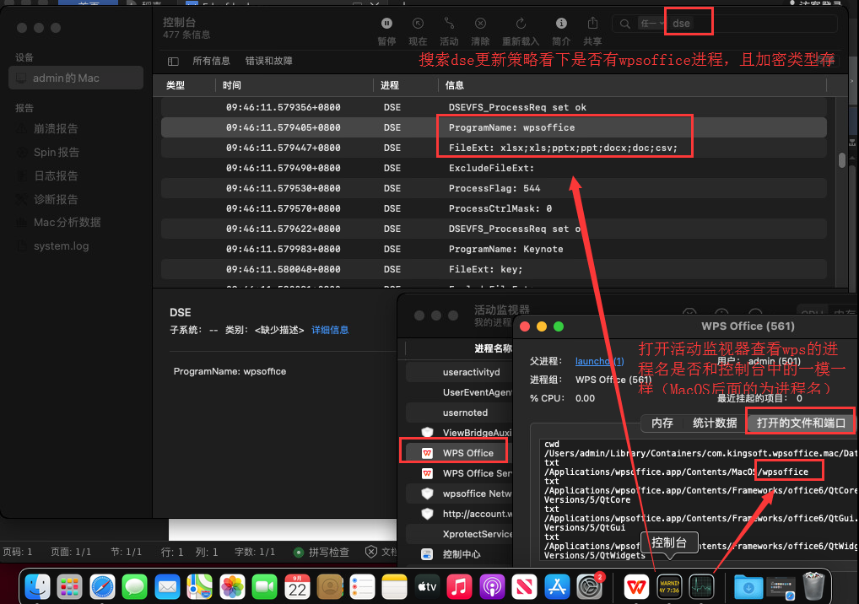Select the useractivityd process row
The width and height of the screenshot is (859, 604).
coord(459,372)
